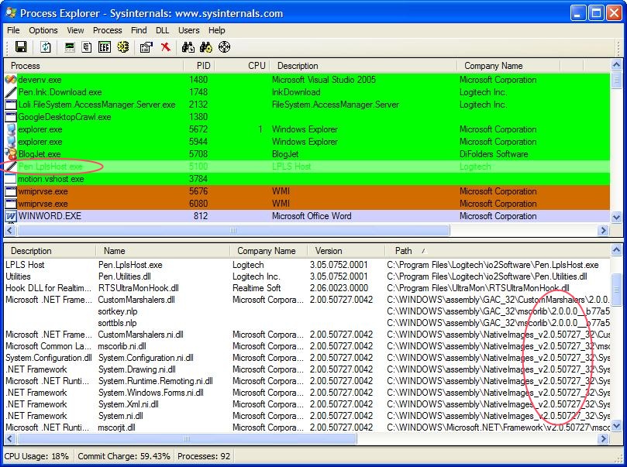This screenshot has height=467, width=627.
Task: Select the mscorjit.dll entry
Action: 117,428
